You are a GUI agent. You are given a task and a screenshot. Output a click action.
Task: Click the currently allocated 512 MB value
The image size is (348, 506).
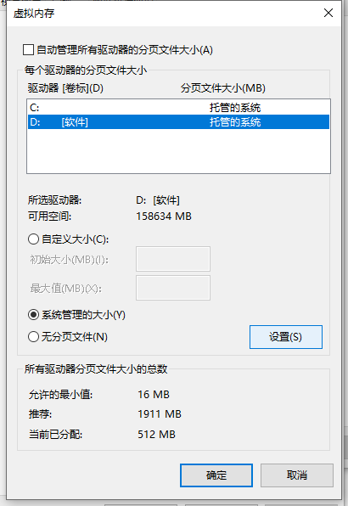pyautogui.click(x=157, y=435)
